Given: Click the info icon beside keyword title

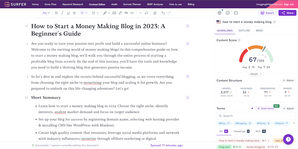Looking at the screenshot, I should pyautogui.click(x=275, y=22).
